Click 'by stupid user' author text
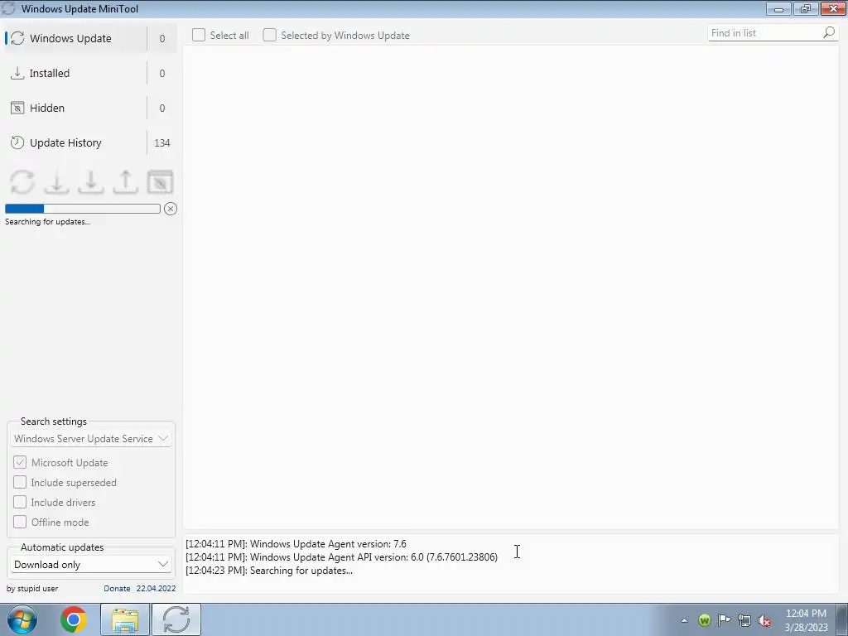 click(32, 589)
